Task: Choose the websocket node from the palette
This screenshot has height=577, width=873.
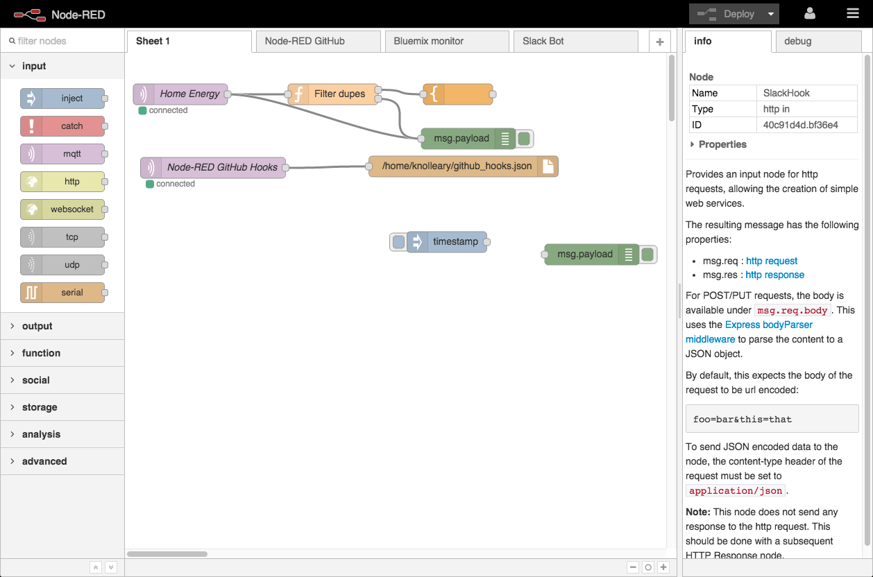Action: click(63, 209)
